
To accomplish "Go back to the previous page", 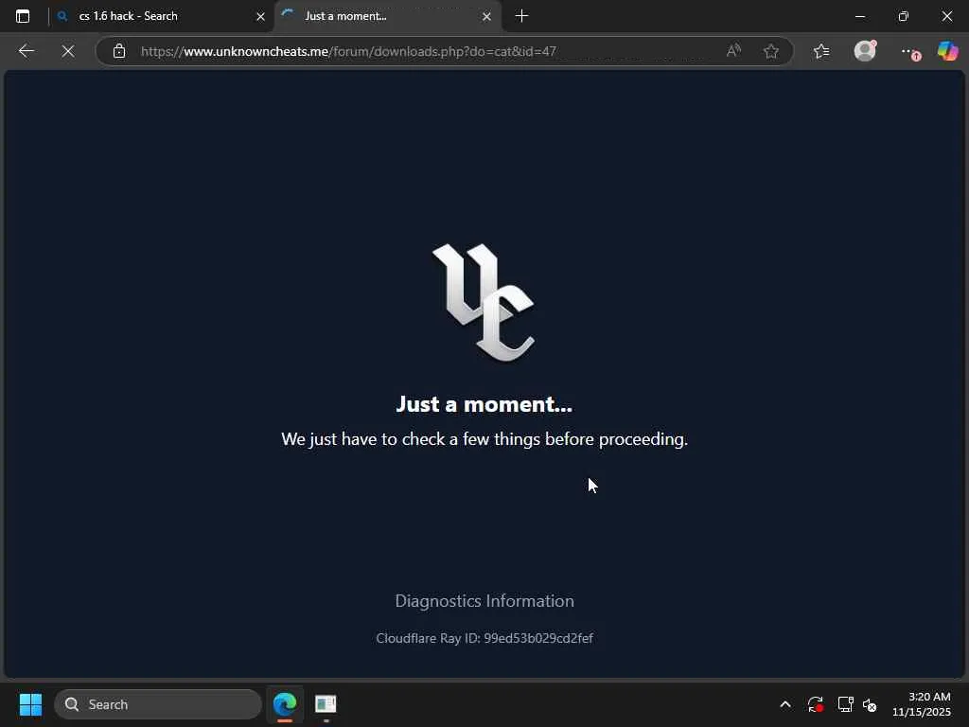I will pos(26,51).
